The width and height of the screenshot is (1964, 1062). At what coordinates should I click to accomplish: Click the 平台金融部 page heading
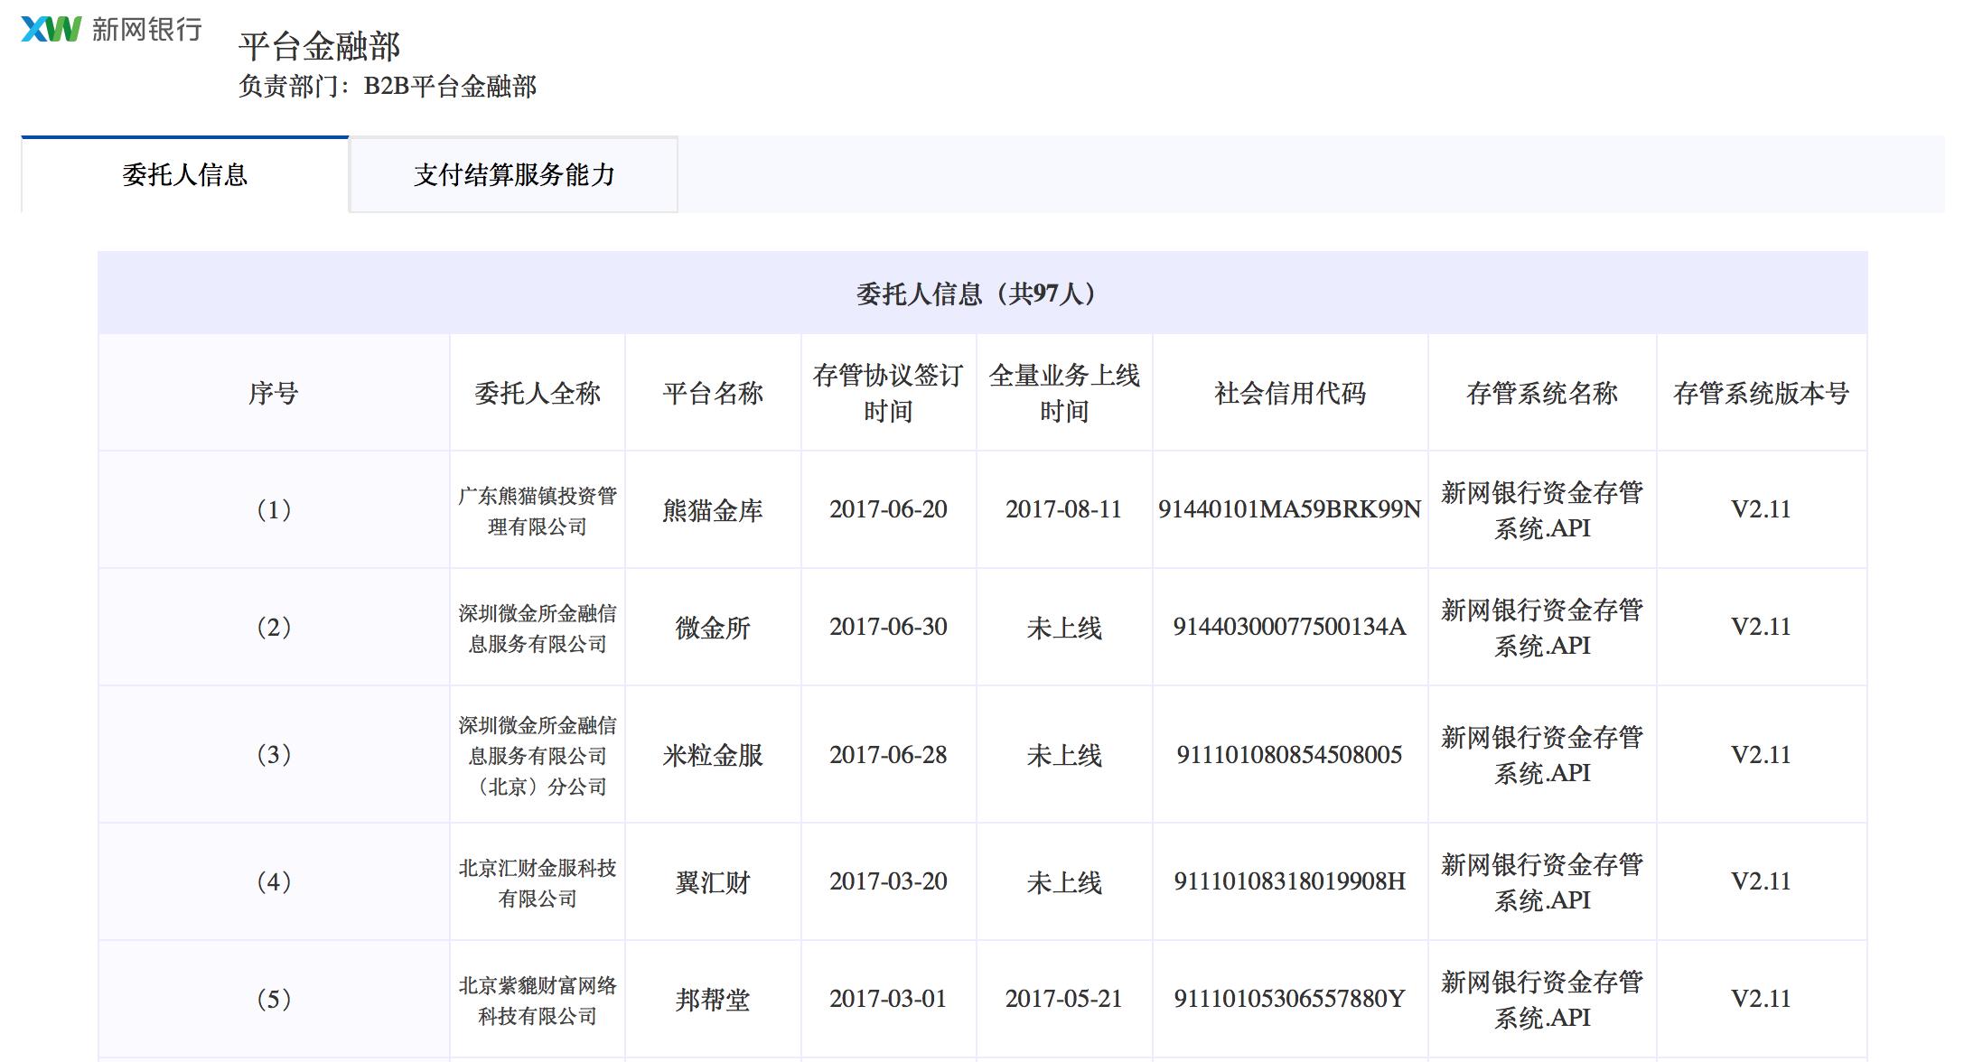tap(319, 46)
